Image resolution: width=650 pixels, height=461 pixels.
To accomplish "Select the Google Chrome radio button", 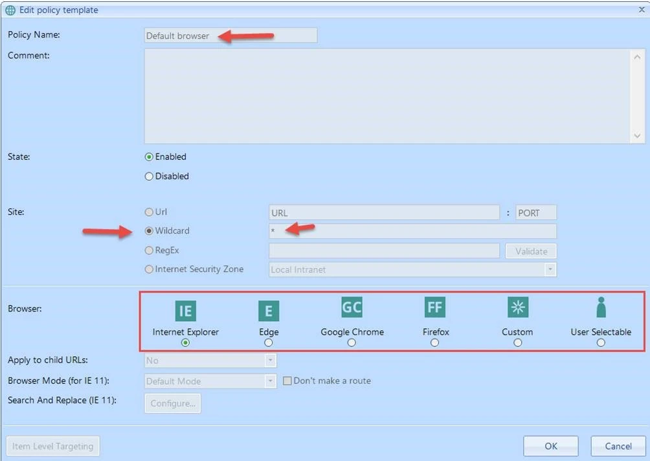I will click(352, 343).
